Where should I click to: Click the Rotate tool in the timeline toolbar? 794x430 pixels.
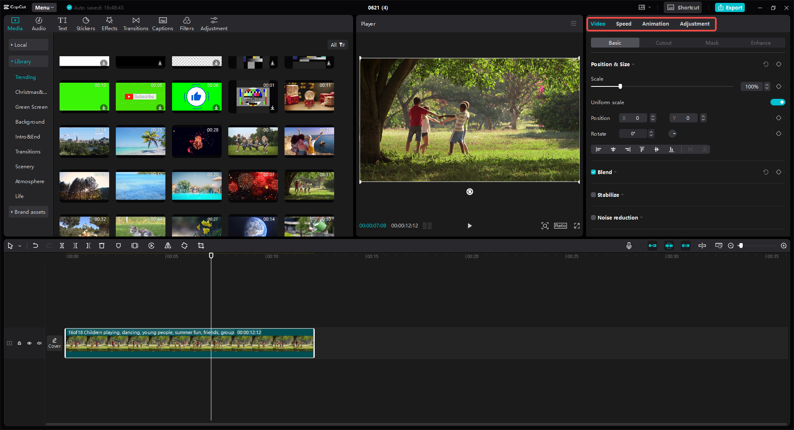(184, 246)
